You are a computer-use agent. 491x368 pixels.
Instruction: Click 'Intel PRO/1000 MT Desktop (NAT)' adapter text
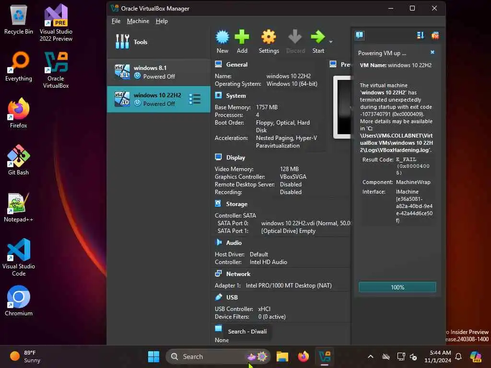[289, 286]
